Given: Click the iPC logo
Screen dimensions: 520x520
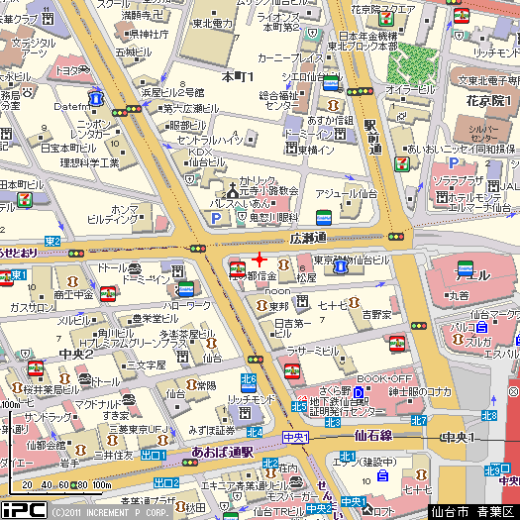Looking at the screenshot, I should [24, 511].
